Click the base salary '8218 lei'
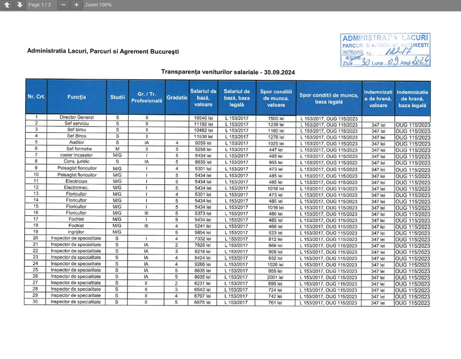 pyautogui.click(x=203, y=251)
